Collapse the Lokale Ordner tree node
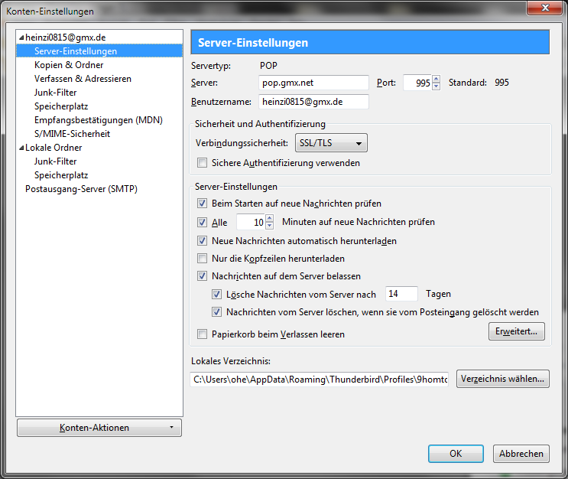This screenshot has height=479, width=568. (21, 148)
